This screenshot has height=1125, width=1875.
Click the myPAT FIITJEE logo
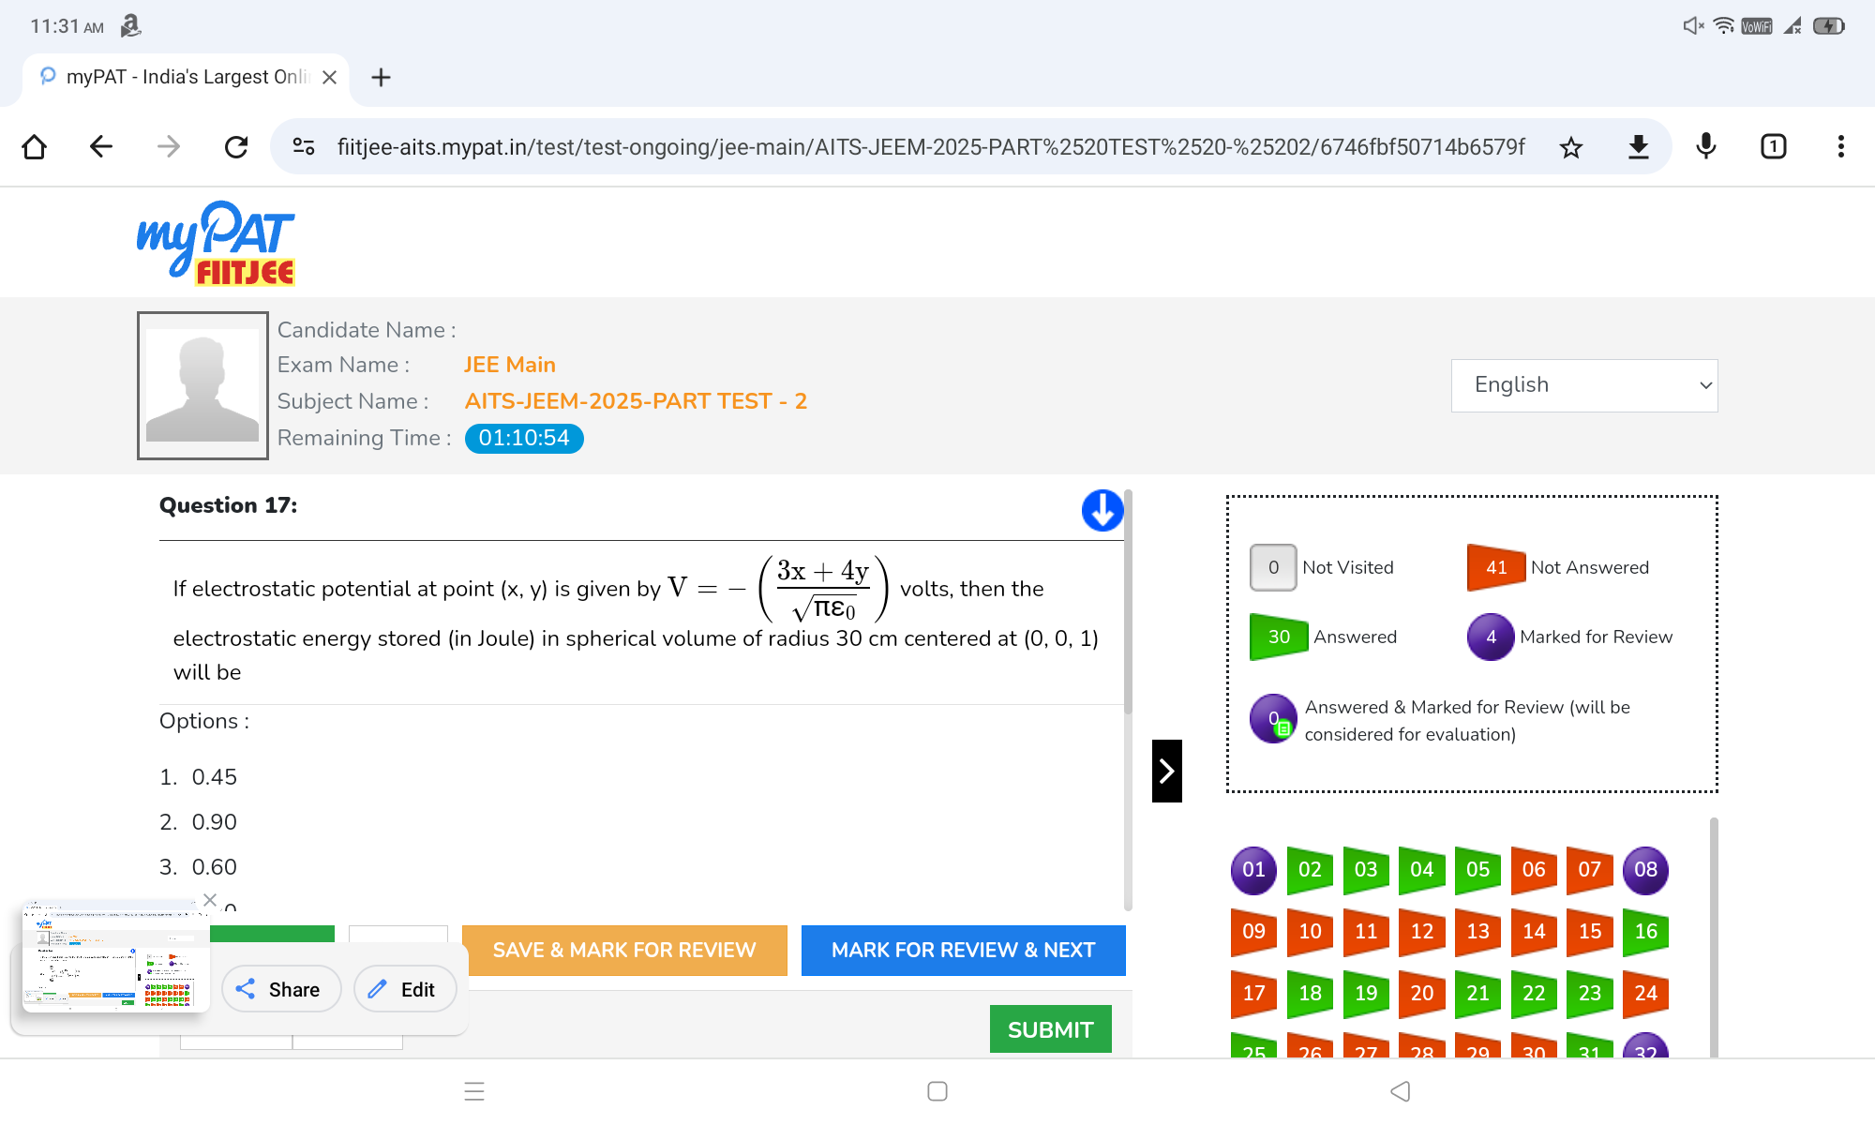[217, 243]
